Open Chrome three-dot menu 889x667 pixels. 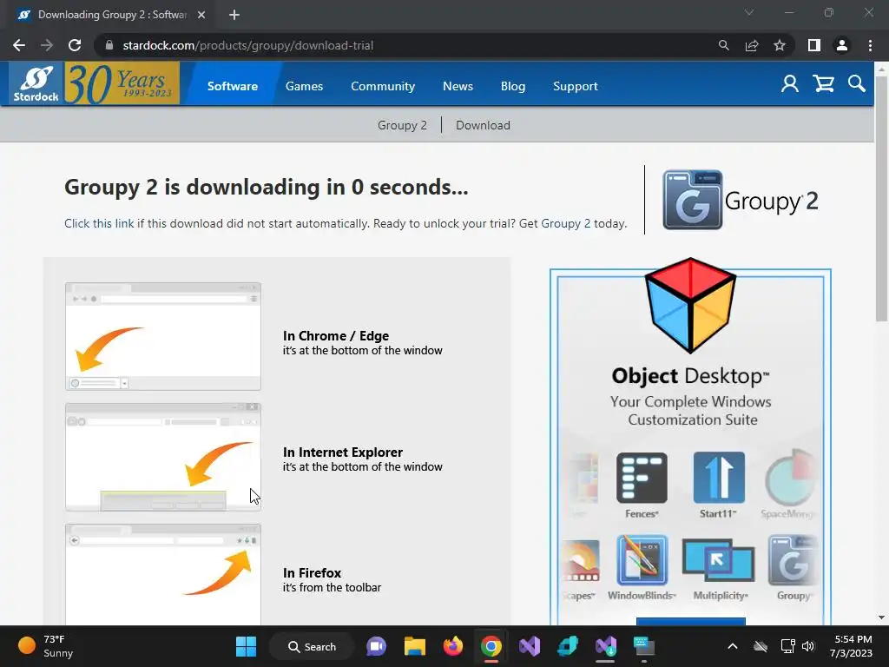870,45
